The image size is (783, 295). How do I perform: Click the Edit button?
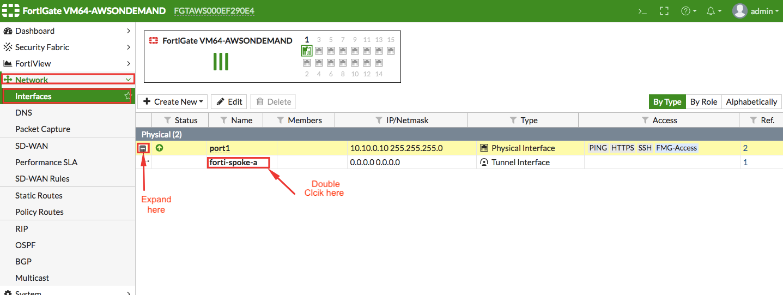[229, 101]
